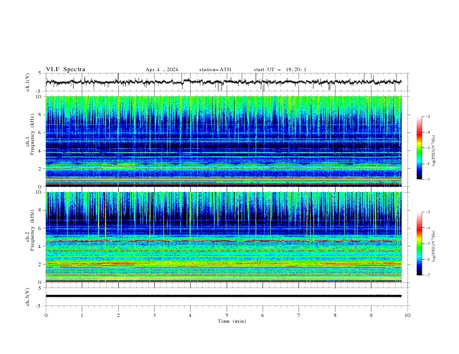This screenshot has height=354, width=459.
Task: Click the ch.2 spectrogram panel
Action: click(x=224, y=237)
